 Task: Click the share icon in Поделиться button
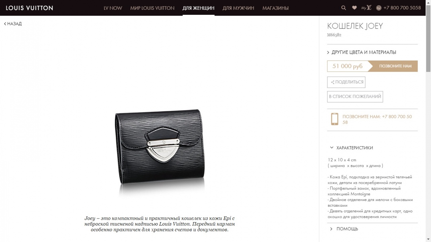333,82
